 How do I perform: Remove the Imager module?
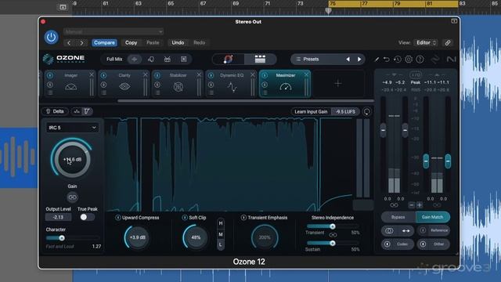pyautogui.click(x=92, y=75)
